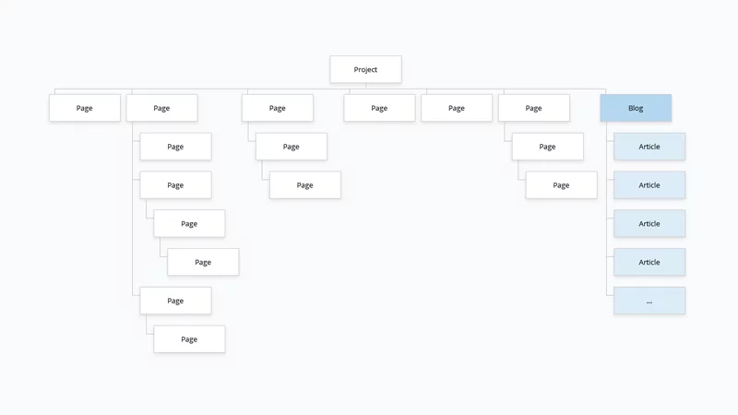Select the fifth top-level Page node
The height and width of the screenshot is (415, 738).
(x=457, y=108)
